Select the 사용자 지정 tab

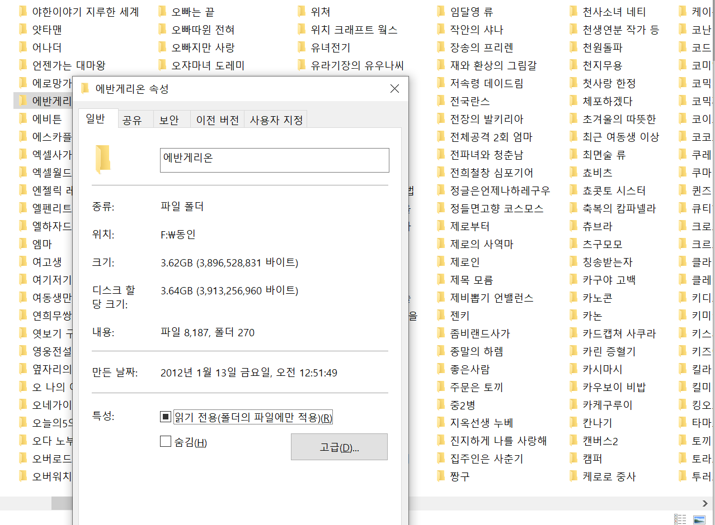click(x=276, y=120)
